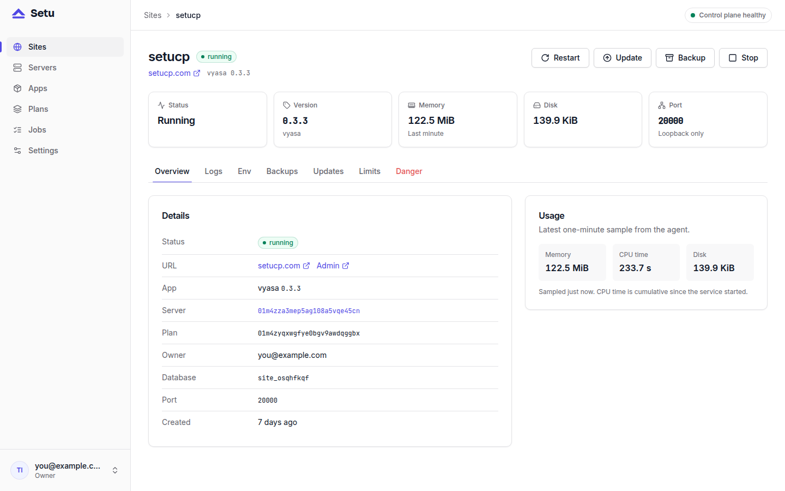Open Settings via its sliders icon
This screenshot has height=491, width=785.
tap(17, 151)
